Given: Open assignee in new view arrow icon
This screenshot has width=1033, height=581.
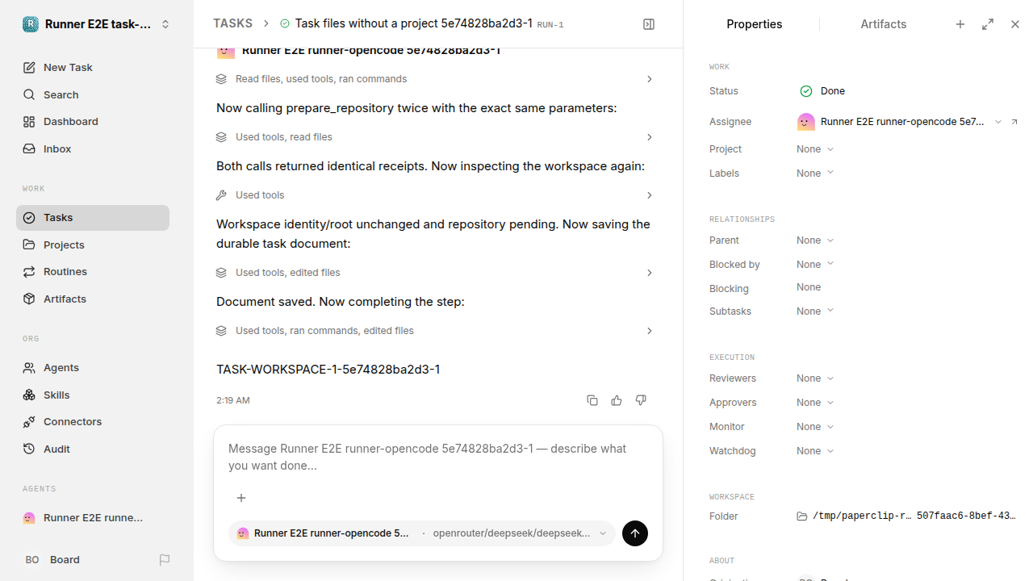Looking at the screenshot, I should pos(1014,122).
